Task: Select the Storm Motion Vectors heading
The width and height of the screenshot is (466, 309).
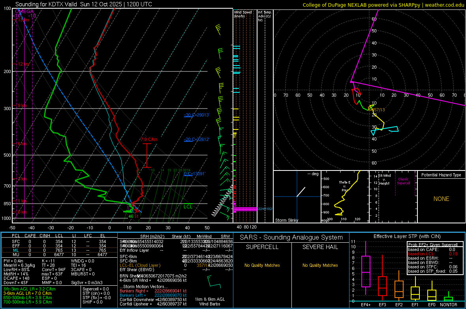Action: point(143,287)
